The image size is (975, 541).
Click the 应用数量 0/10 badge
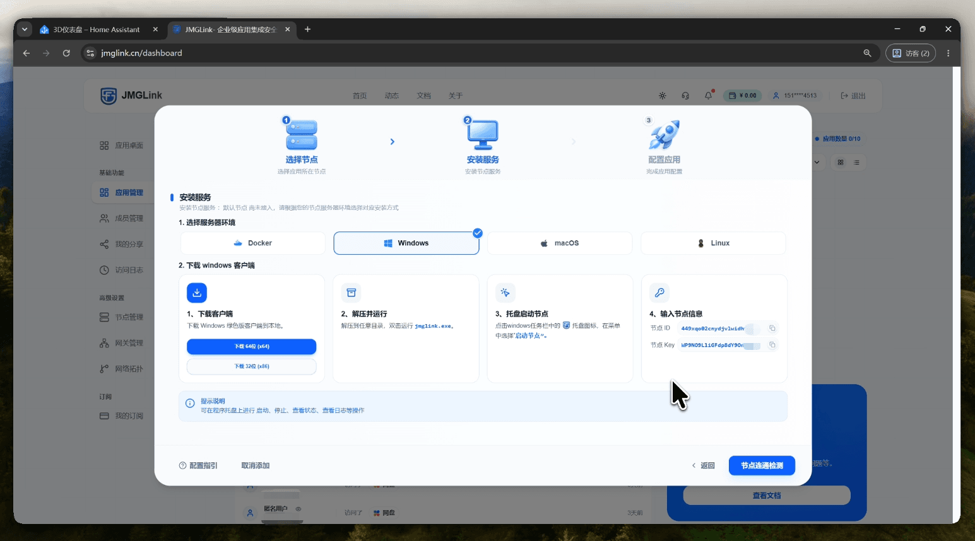837,139
